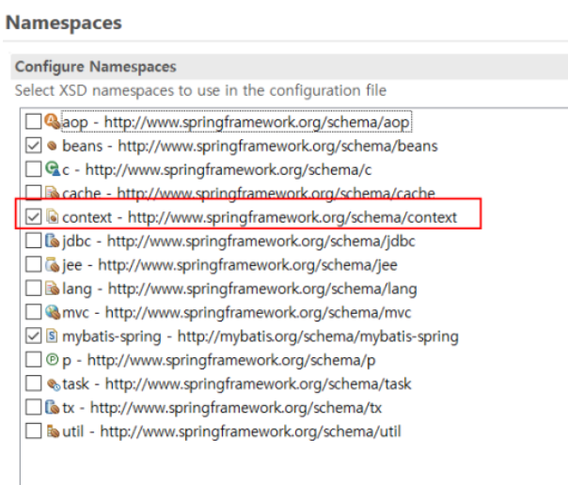568x485 pixels.
Task: Click the Namespaces page title
Action: 64,23
